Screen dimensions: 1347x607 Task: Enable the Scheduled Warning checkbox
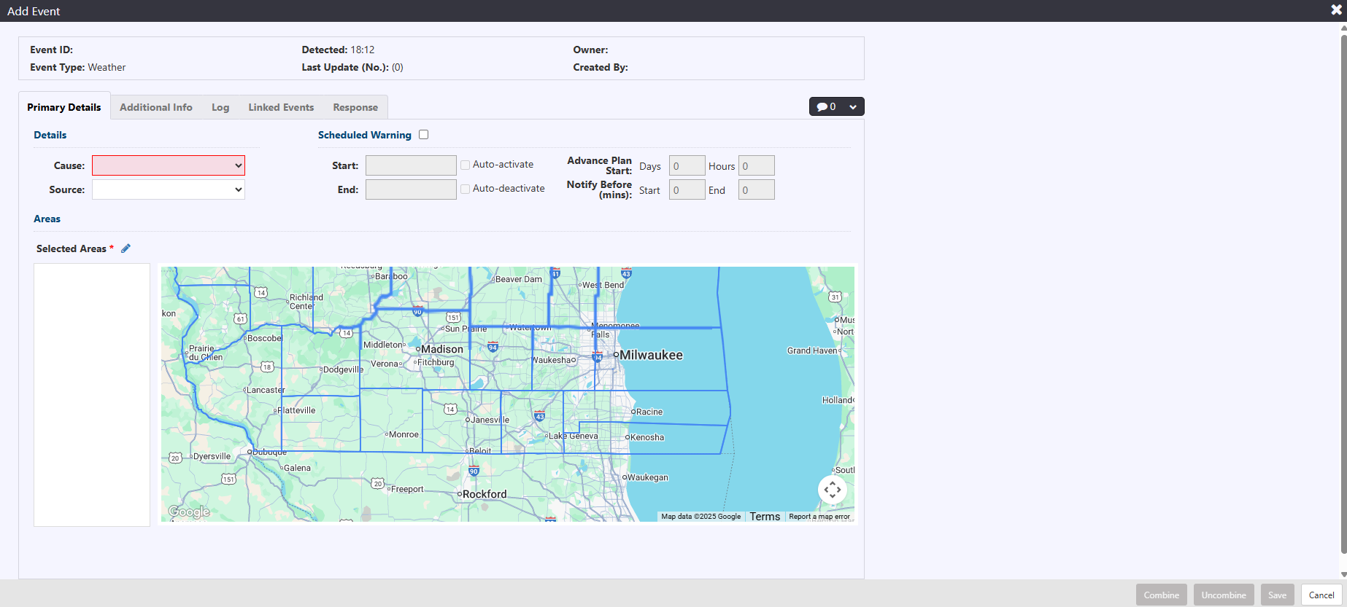pyautogui.click(x=424, y=135)
